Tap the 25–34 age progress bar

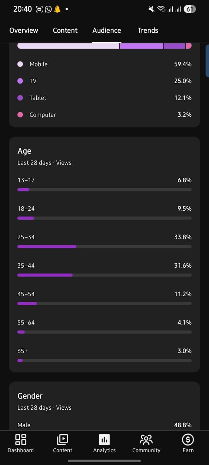pos(104,247)
